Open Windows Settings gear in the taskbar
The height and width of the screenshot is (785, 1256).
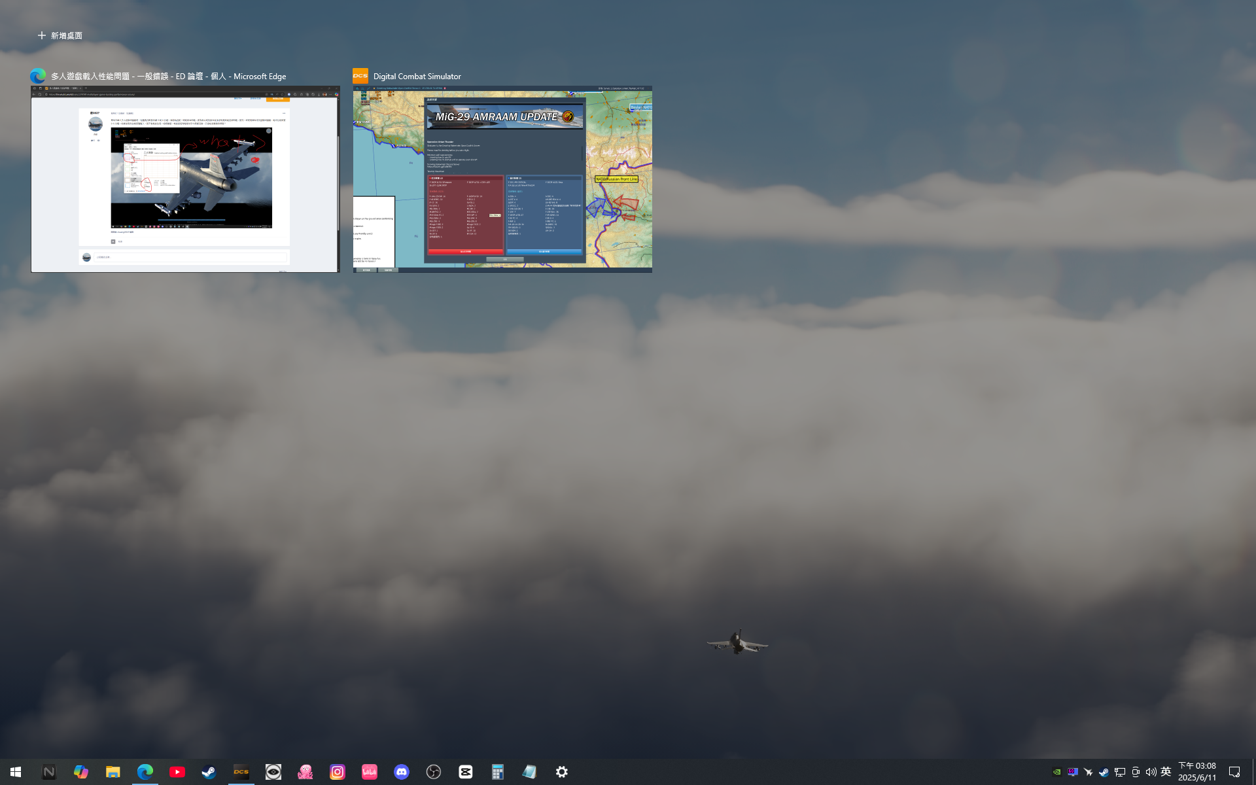tap(561, 772)
